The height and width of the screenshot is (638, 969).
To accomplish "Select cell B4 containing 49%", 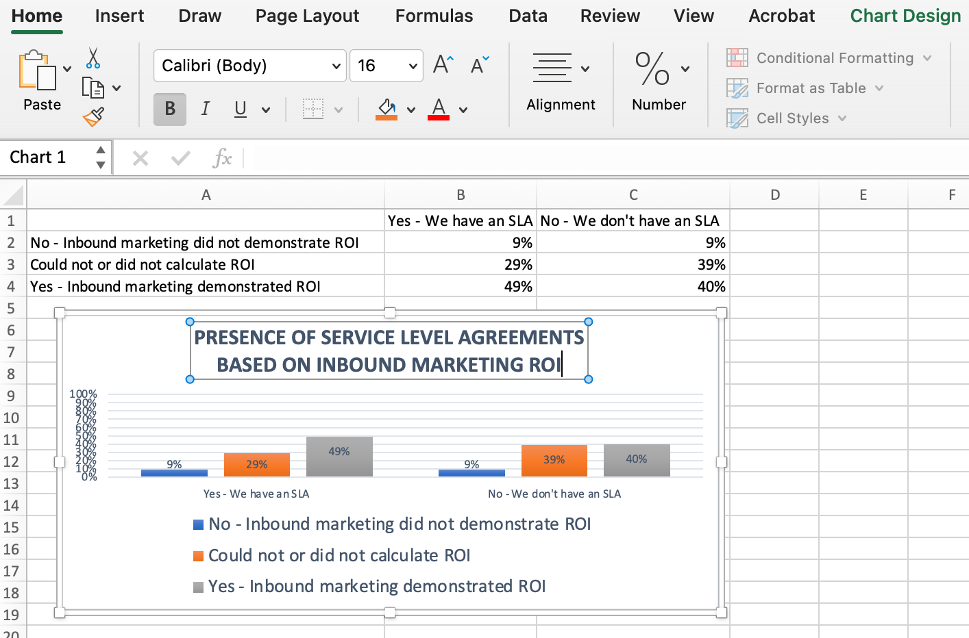I will pyautogui.click(x=461, y=286).
